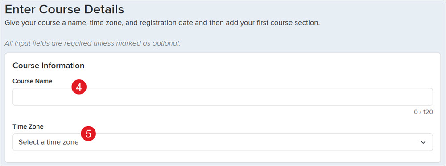This screenshot has width=446, height=166.
Task: Click the Time Zone field label
Action: coord(28,127)
